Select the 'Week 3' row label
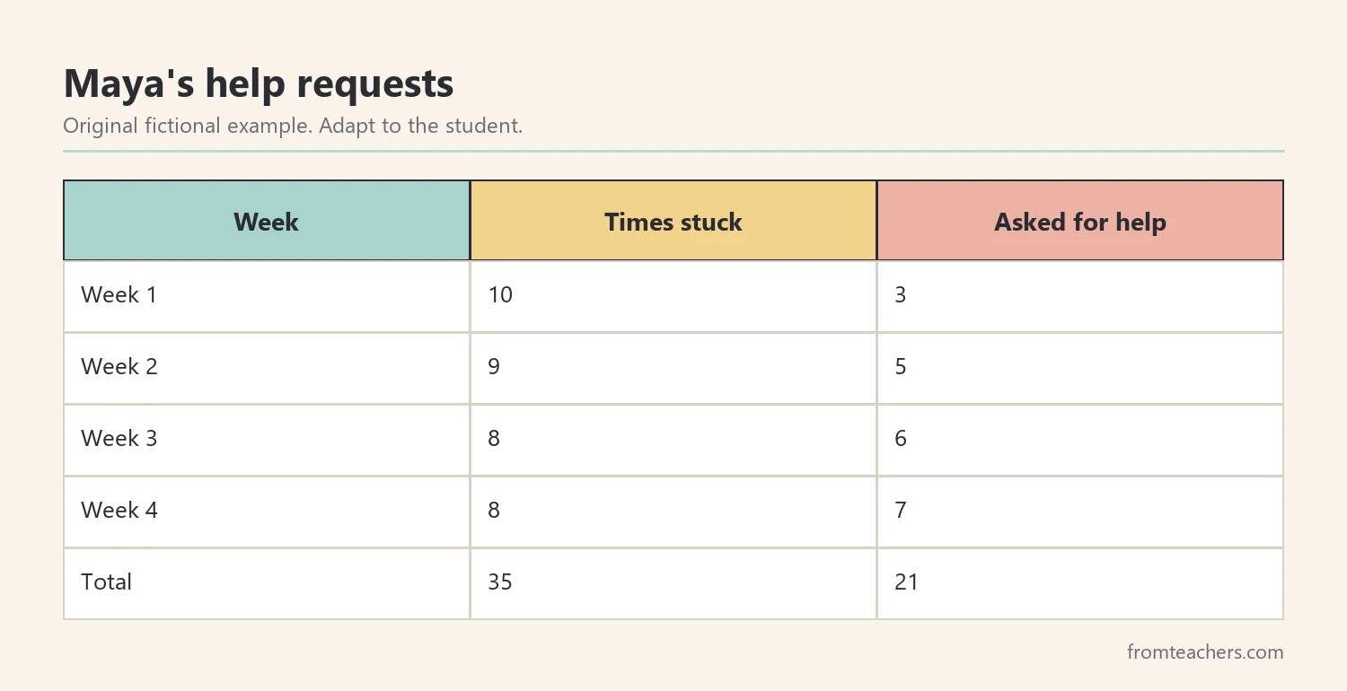The width and height of the screenshot is (1347, 691). (x=119, y=438)
